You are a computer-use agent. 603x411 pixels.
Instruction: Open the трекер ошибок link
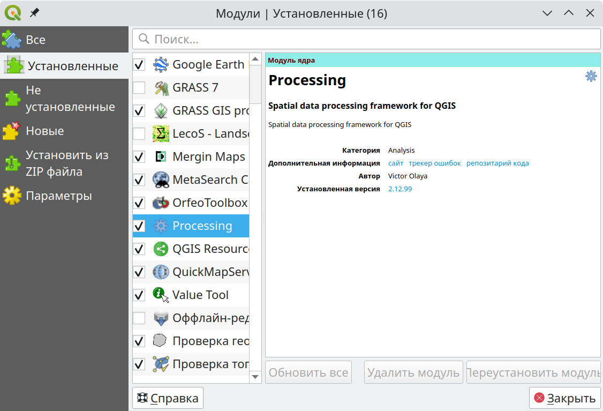(x=434, y=163)
